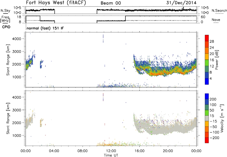Pick the bright blue bottom segment of Power colorbar

pos(207,81)
